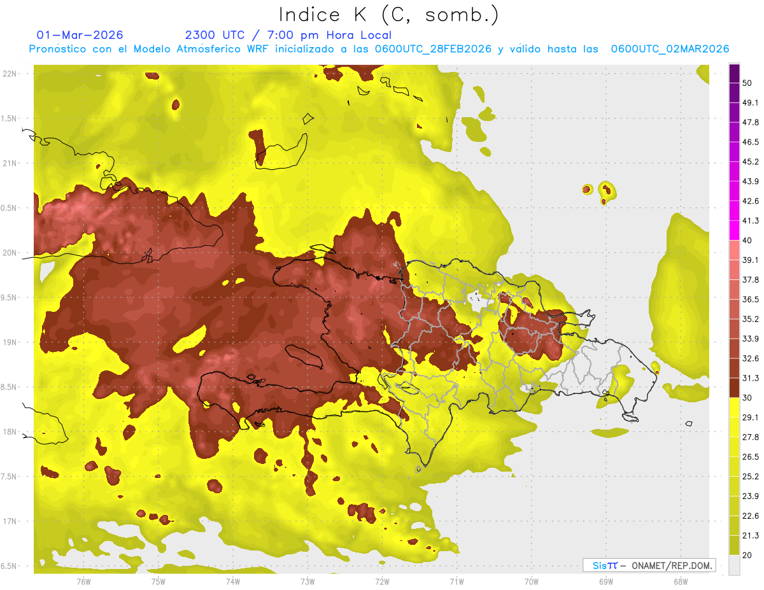Click the latitude axis label "17N"
The width and height of the screenshot is (764, 590).
pos(10,521)
